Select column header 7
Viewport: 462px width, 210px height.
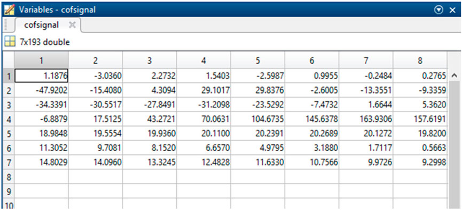(366, 60)
